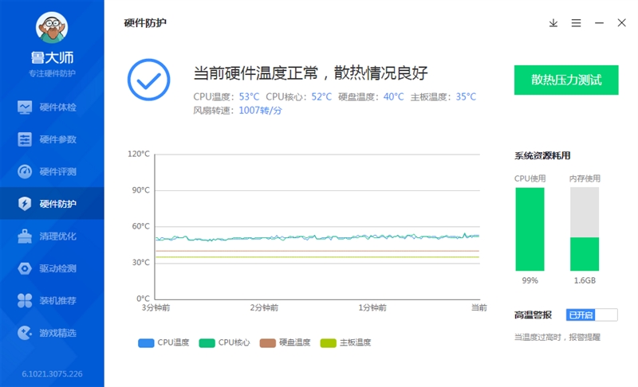Open the hamburger menu icon
The image size is (638, 387).
point(576,23)
